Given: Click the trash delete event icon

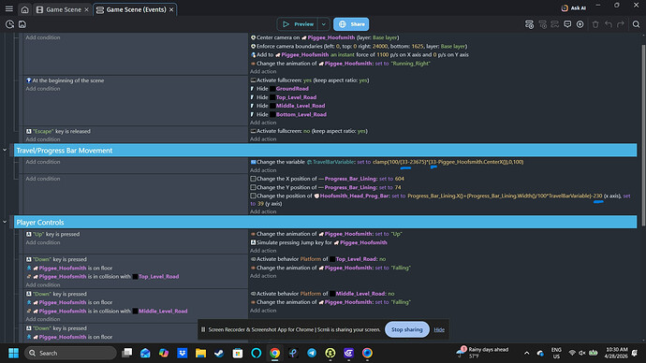Looking at the screenshot, I should (595, 24).
